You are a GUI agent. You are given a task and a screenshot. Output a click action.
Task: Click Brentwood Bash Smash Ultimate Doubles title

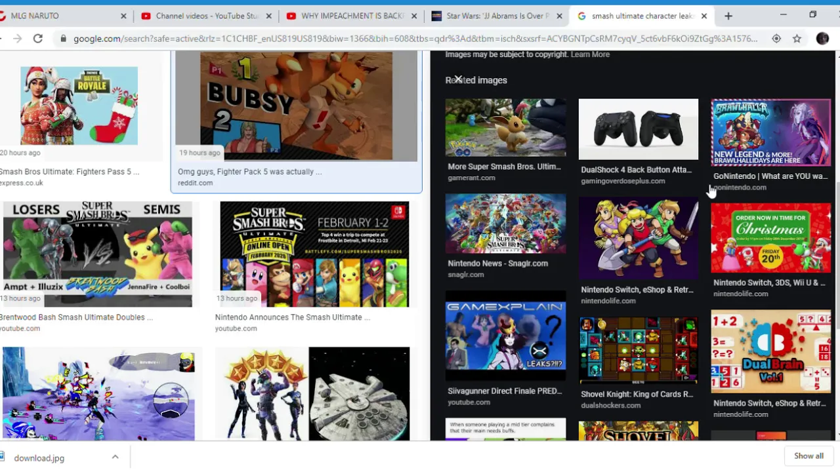(x=76, y=317)
